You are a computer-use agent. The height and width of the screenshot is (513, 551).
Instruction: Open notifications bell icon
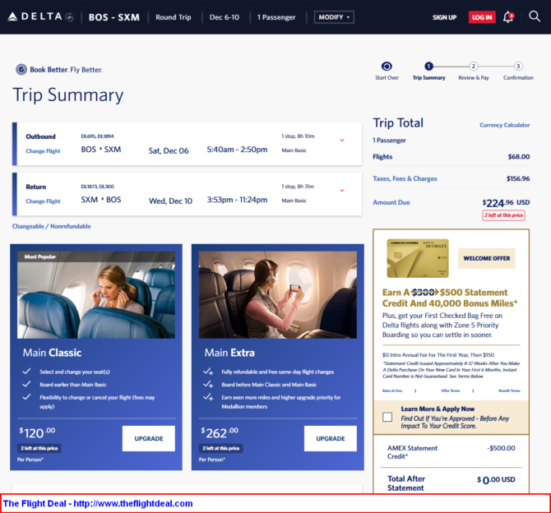[508, 16]
